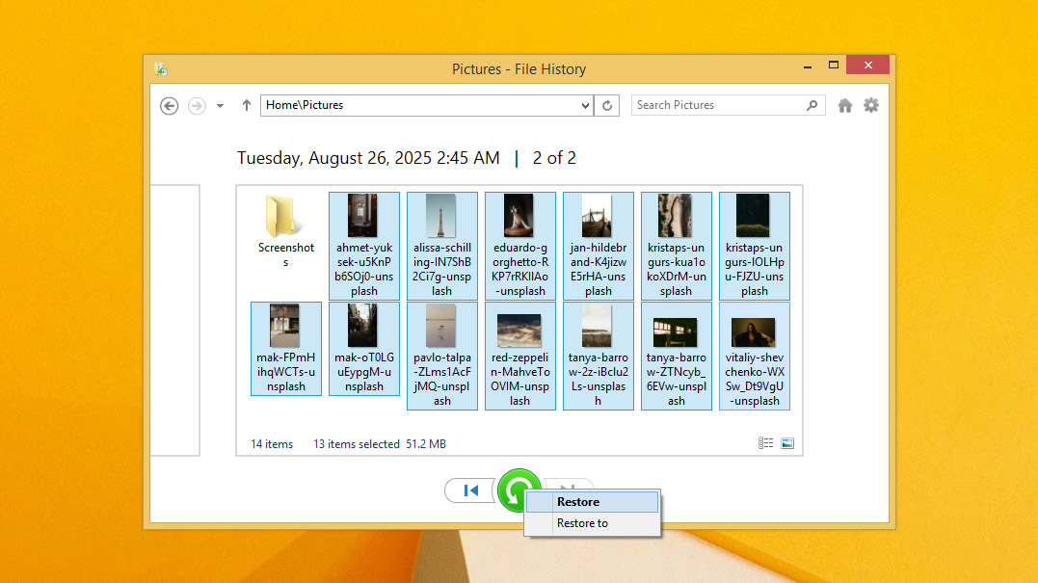
Task: Refresh the Pictures view
Action: click(607, 105)
